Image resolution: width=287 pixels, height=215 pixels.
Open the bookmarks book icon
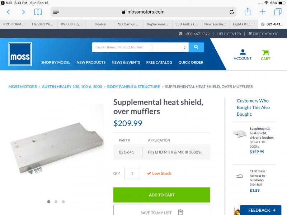click(38, 12)
